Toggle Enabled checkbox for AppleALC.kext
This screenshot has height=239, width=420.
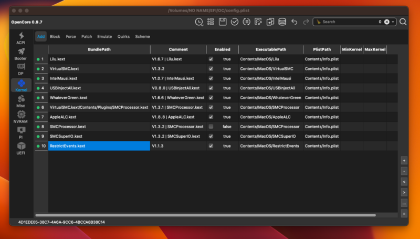(211, 117)
